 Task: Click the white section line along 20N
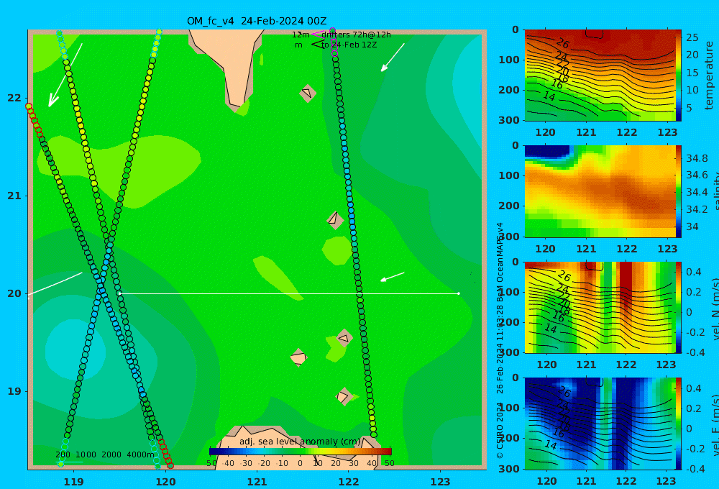pos(289,293)
